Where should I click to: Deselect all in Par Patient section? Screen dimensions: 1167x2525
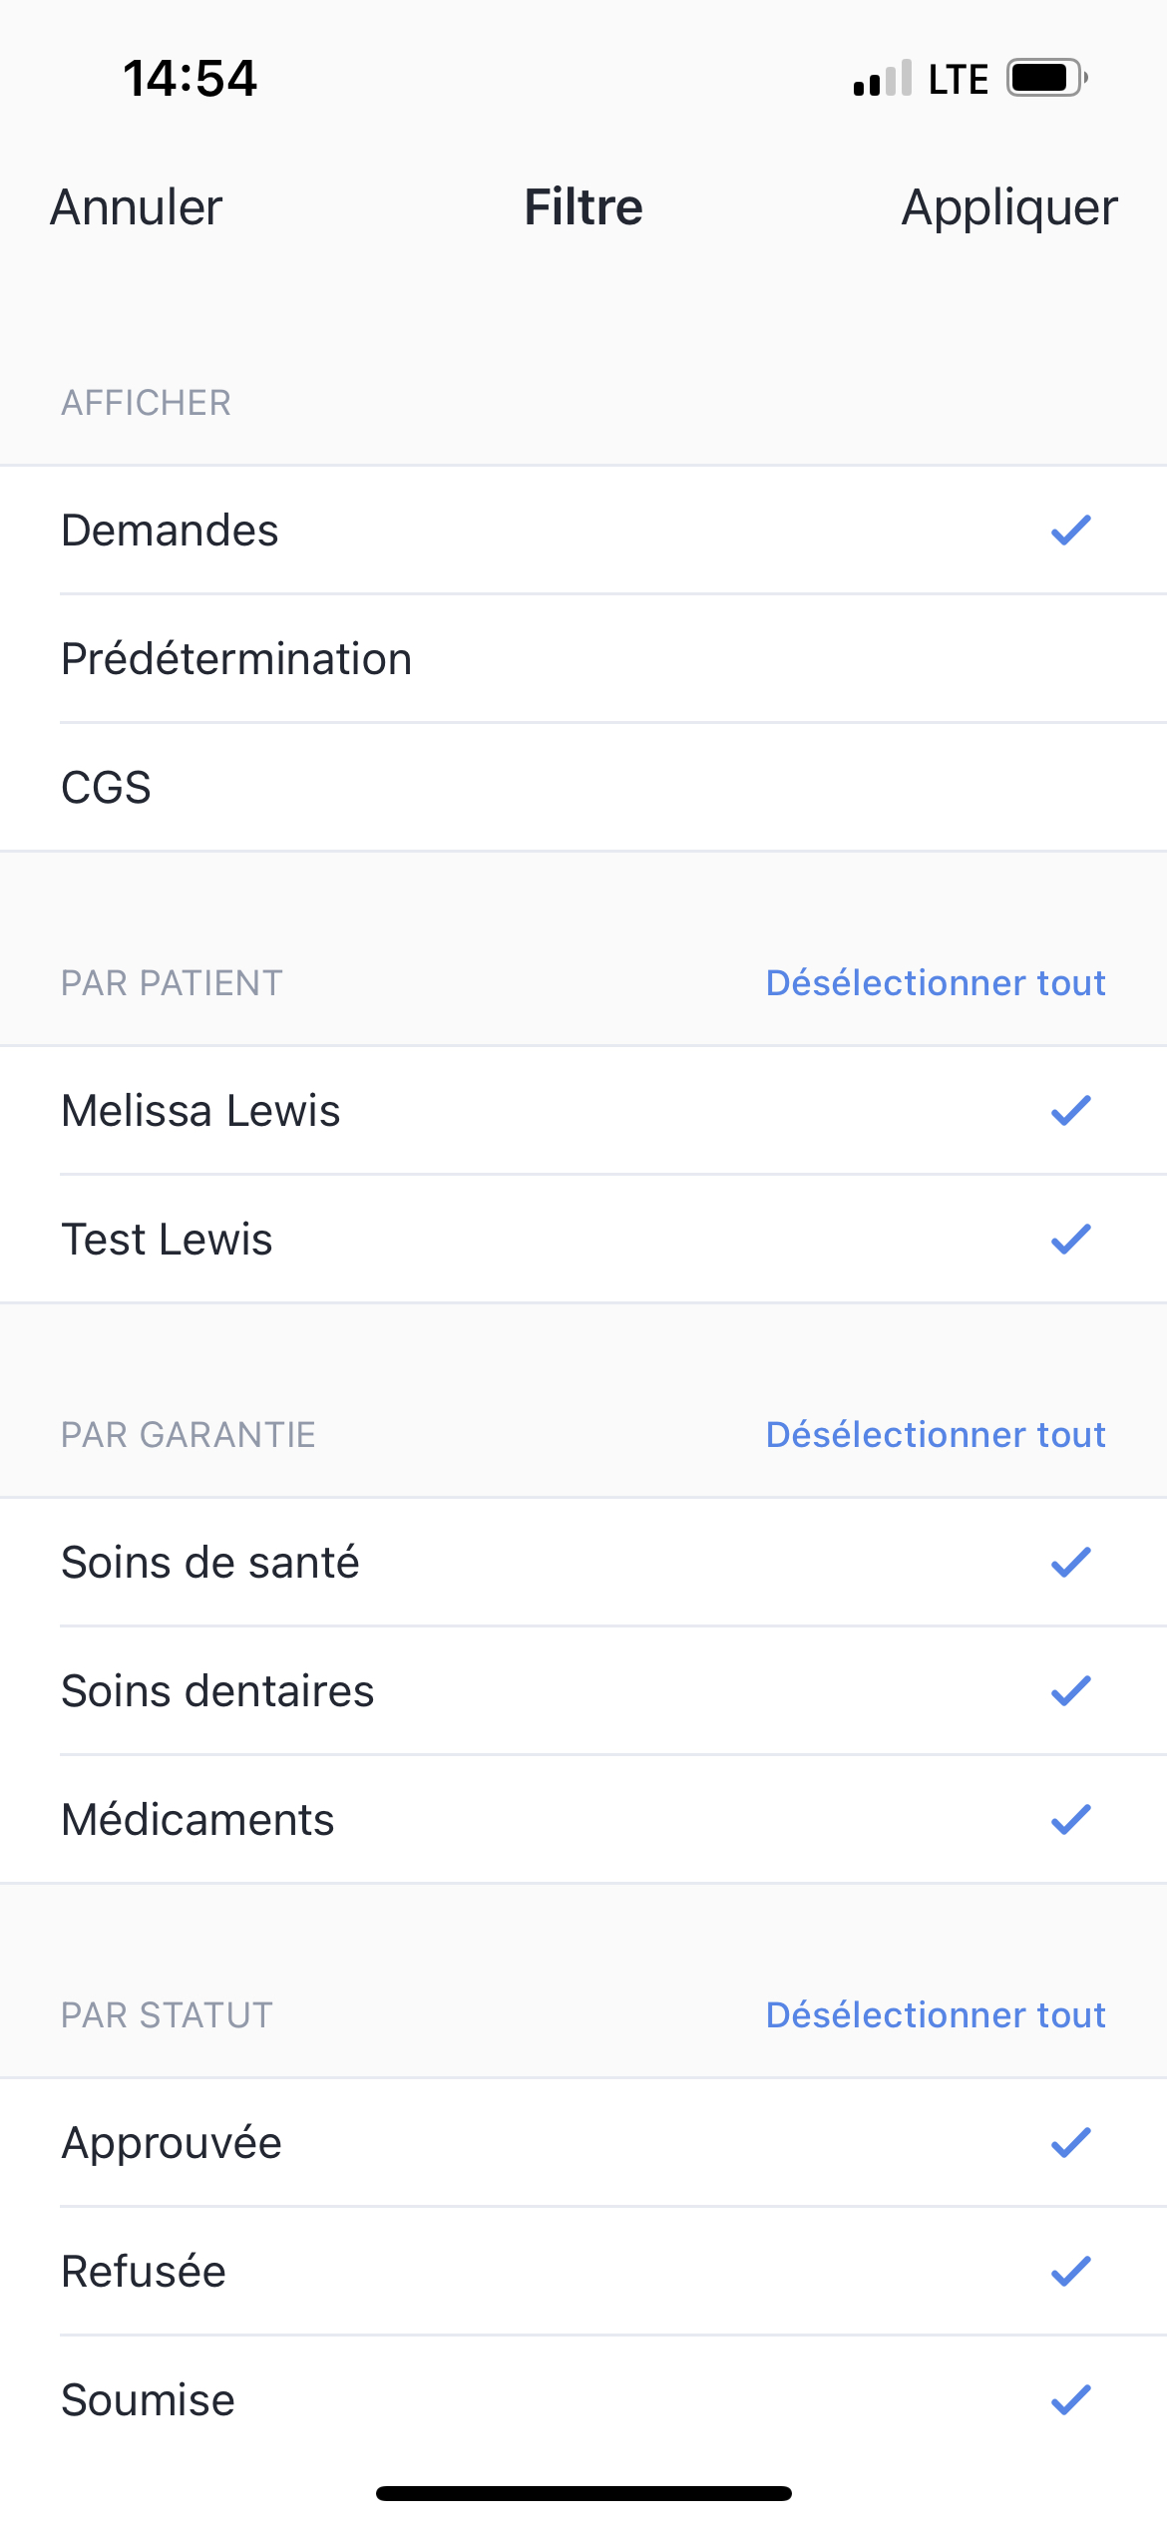coord(935,983)
